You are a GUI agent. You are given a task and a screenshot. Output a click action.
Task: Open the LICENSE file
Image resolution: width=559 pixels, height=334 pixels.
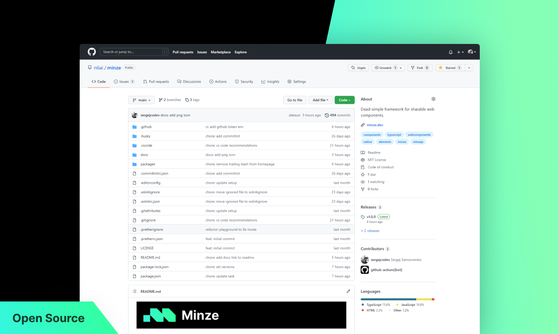147,248
